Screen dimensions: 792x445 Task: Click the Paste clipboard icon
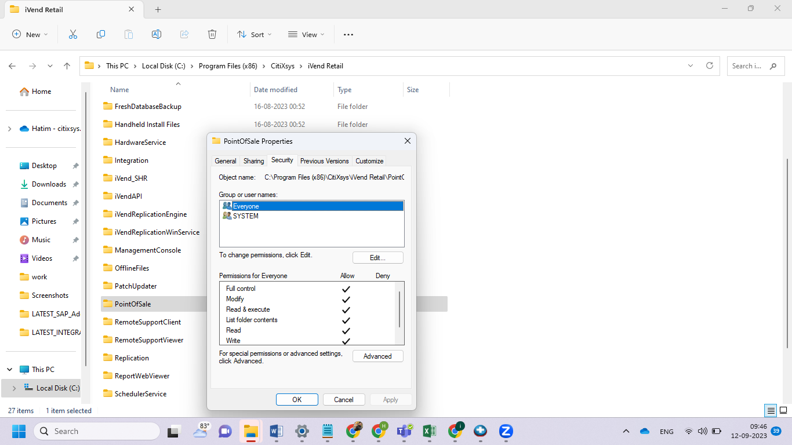tap(129, 35)
